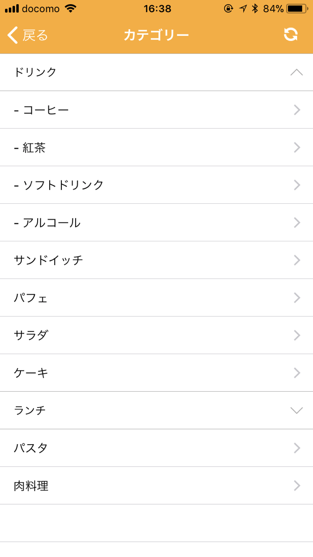Tap the カテゴリー title in the header
Screen dimensions: 313x557
[156, 34]
